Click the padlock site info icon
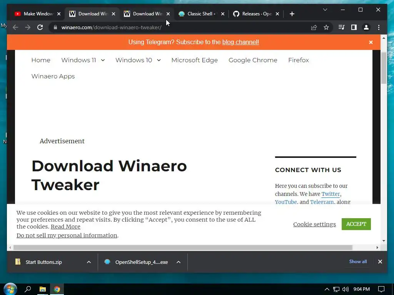 pyautogui.click(x=55, y=27)
